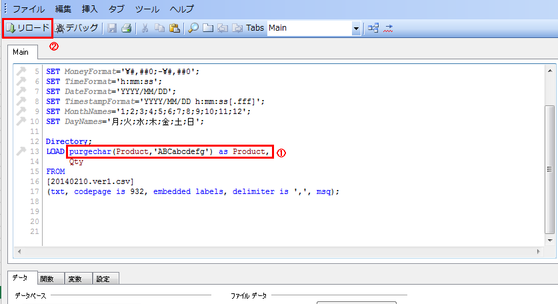Click the Cut scissors icon
Viewport: 558px width, 304px height.
(145, 28)
